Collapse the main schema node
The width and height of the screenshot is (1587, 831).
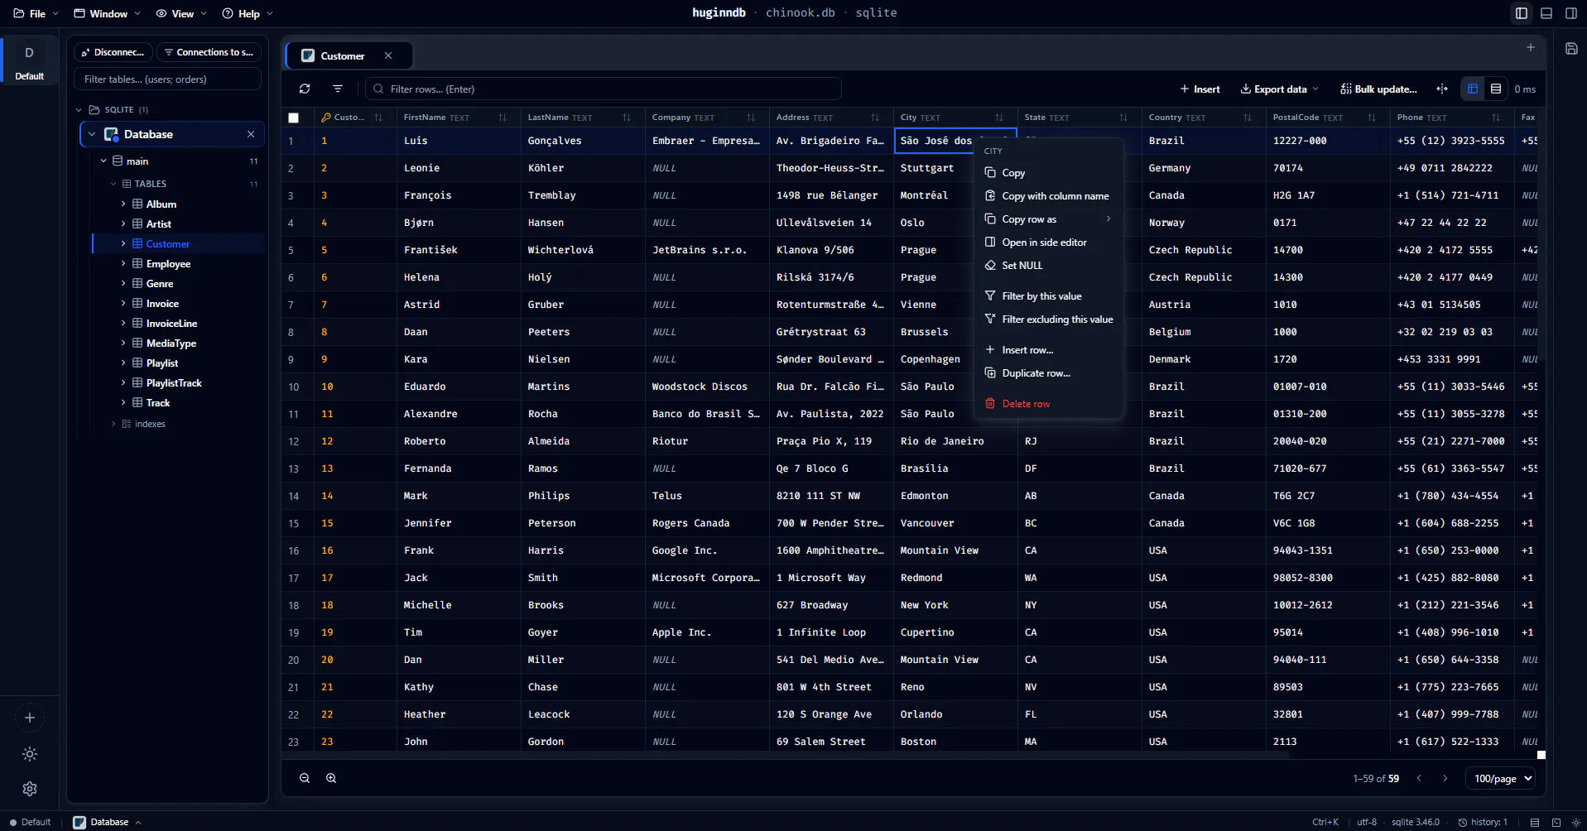coord(103,161)
